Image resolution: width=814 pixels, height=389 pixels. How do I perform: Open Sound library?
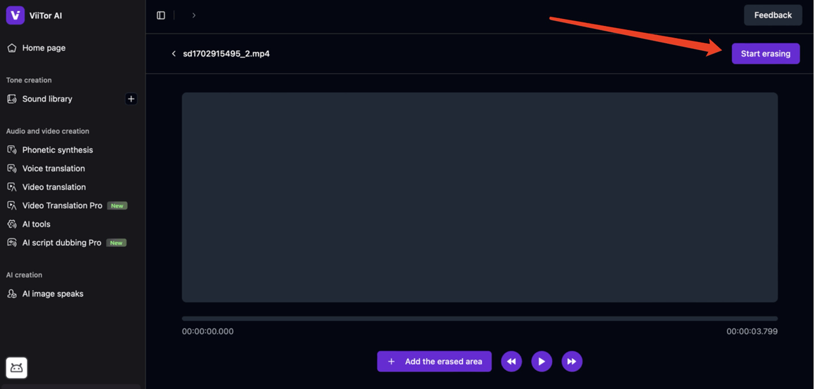pyautogui.click(x=47, y=99)
